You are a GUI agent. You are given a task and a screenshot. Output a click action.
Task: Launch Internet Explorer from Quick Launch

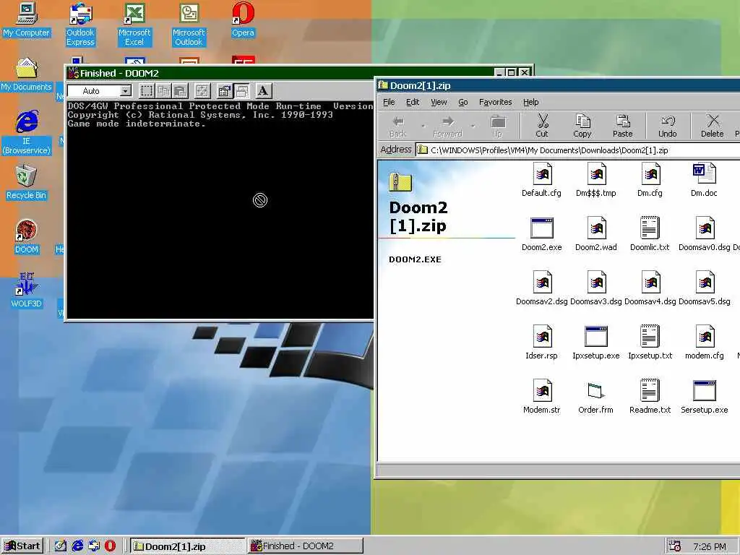point(77,546)
